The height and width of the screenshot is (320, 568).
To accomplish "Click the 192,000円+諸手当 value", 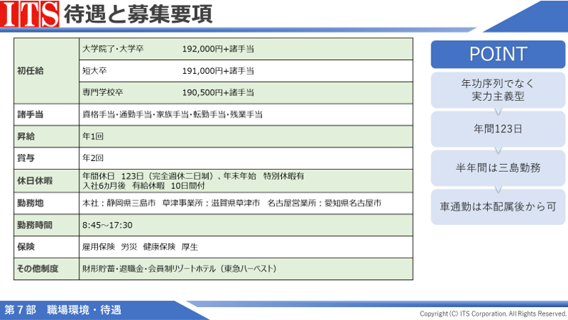I will 217,49.
